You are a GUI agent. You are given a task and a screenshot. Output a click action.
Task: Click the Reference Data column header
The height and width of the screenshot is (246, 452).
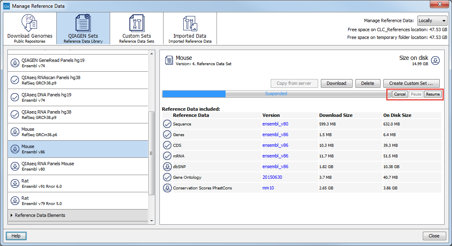click(x=191, y=115)
